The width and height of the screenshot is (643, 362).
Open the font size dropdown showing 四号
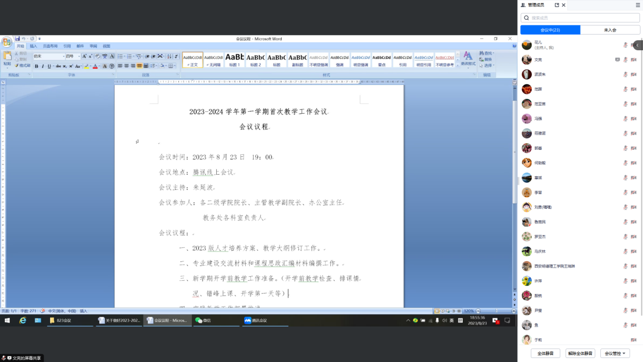(x=73, y=56)
